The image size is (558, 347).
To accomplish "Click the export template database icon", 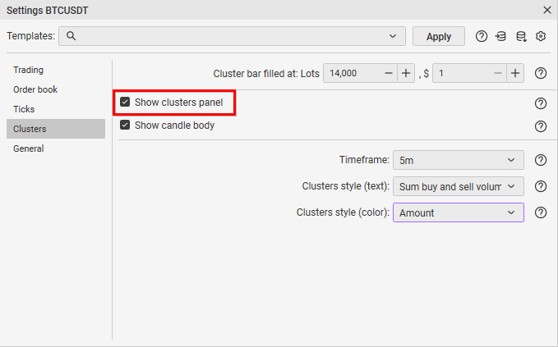I will pos(521,36).
